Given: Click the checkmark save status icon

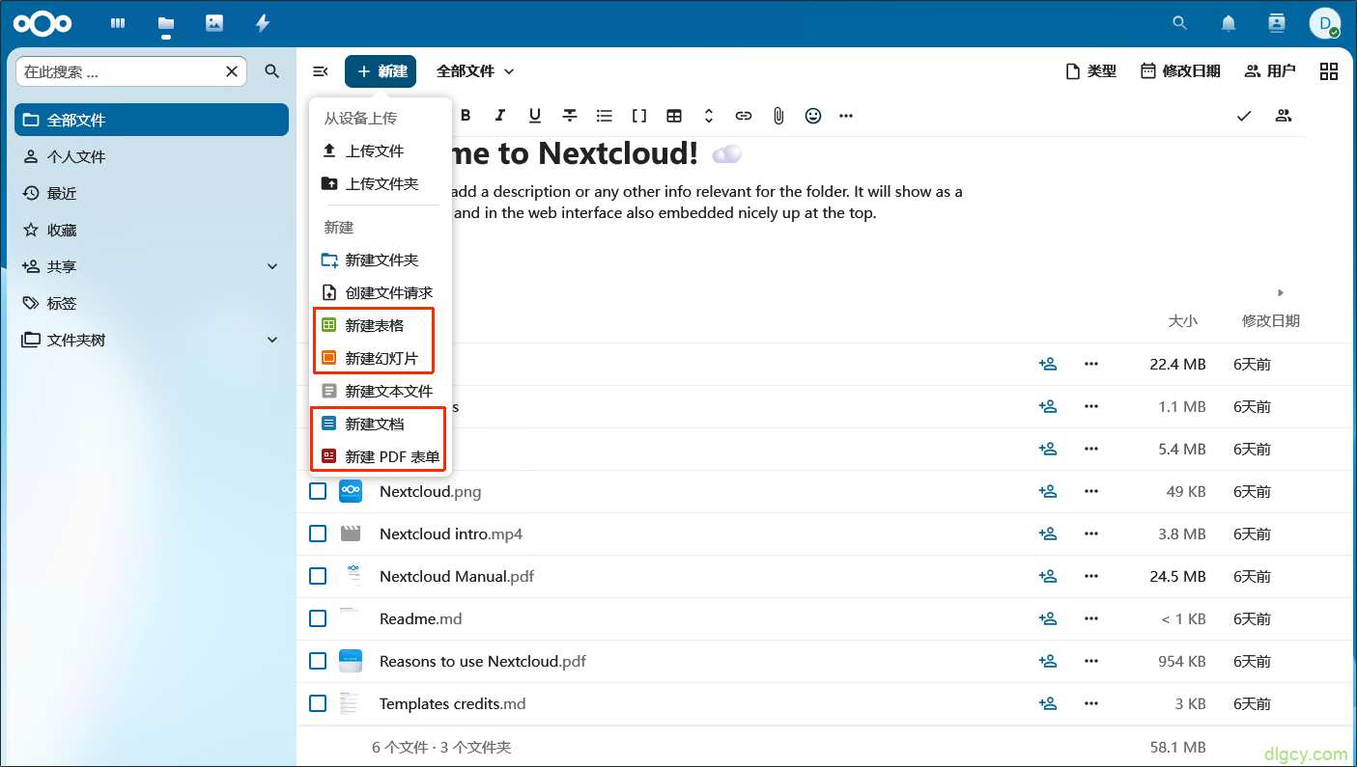Looking at the screenshot, I should point(1244,116).
